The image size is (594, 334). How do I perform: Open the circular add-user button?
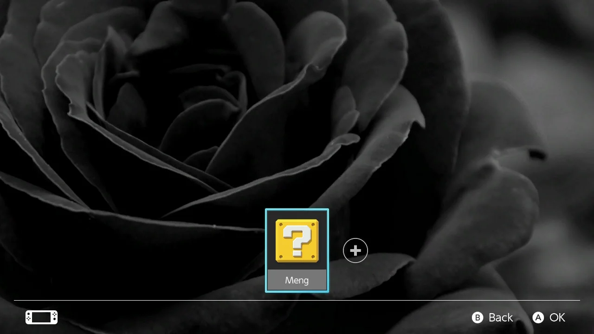pos(355,250)
